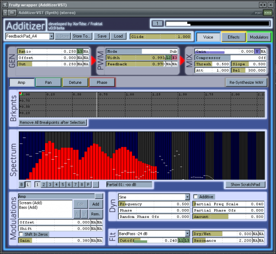Switch to the Voice tab

[208, 37]
